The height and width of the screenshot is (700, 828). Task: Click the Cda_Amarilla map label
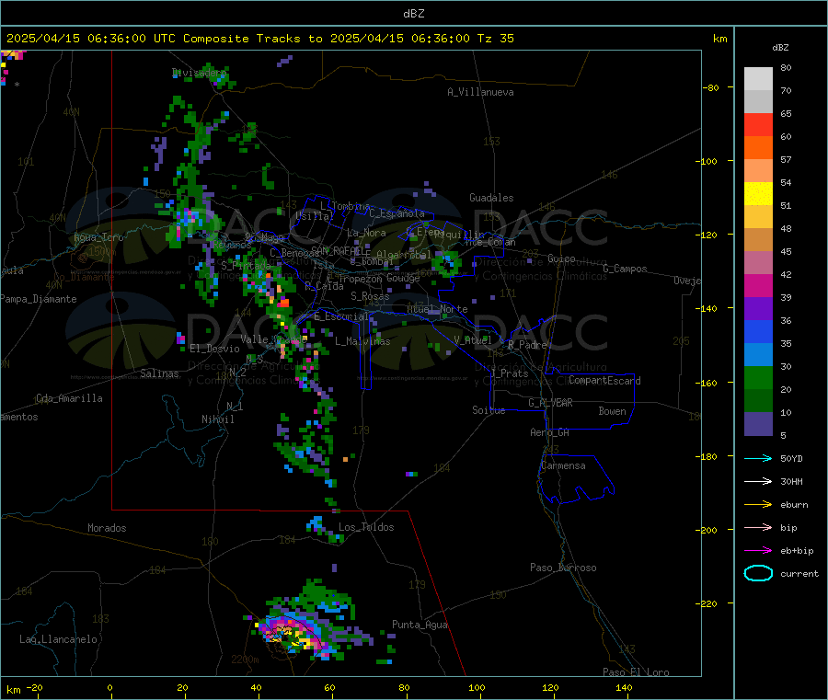69,398
